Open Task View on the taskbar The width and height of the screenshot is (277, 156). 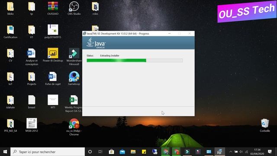pyautogui.click(x=100, y=152)
